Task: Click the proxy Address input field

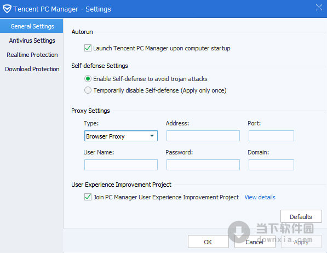Action: coord(203,136)
